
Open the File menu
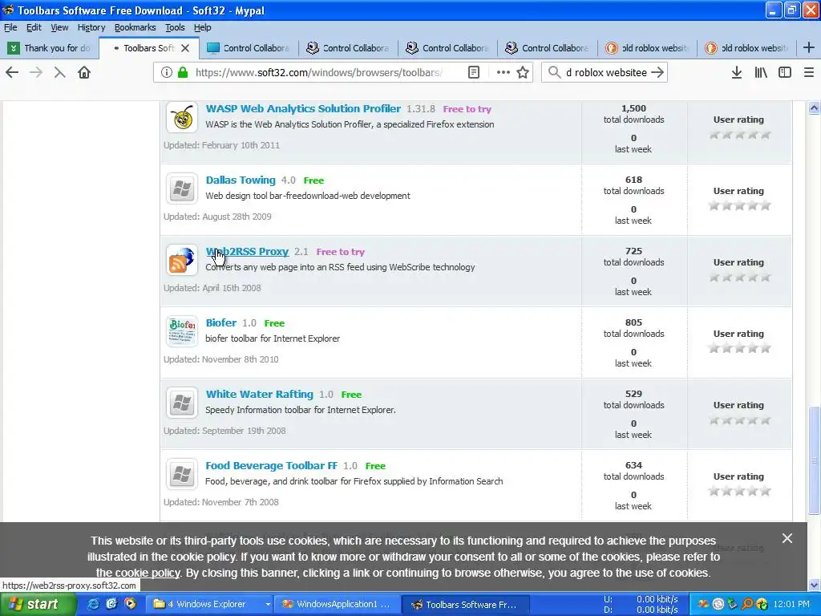click(x=10, y=27)
